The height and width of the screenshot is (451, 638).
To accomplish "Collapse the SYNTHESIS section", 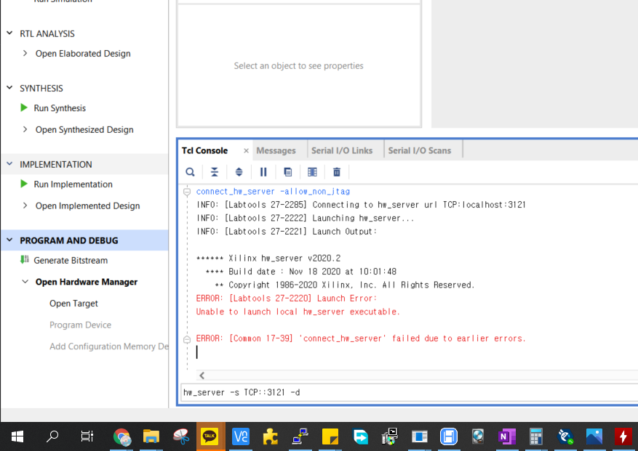I will (x=9, y=88).
